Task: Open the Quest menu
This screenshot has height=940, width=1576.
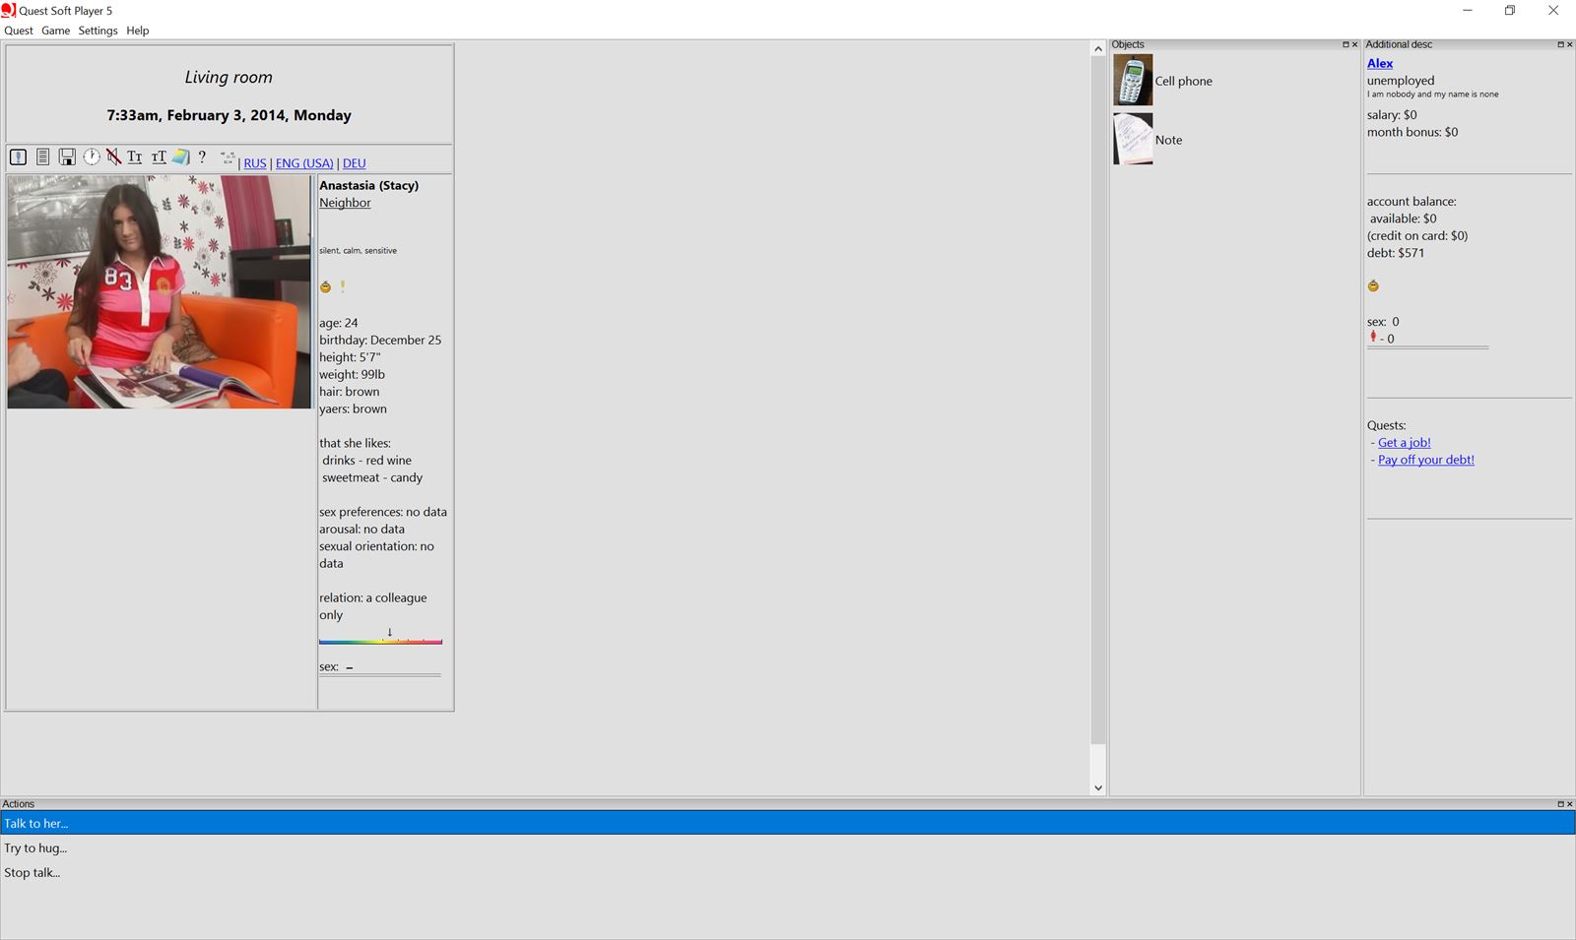Action: [19, 31]
